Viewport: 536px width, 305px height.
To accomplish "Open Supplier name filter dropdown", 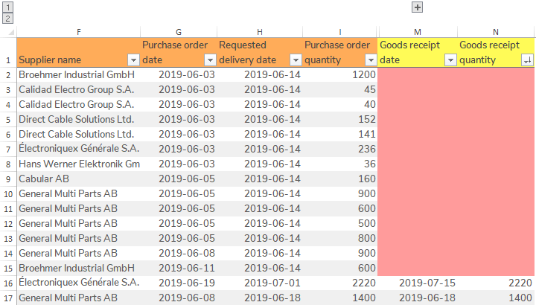I will coord(133,60).
